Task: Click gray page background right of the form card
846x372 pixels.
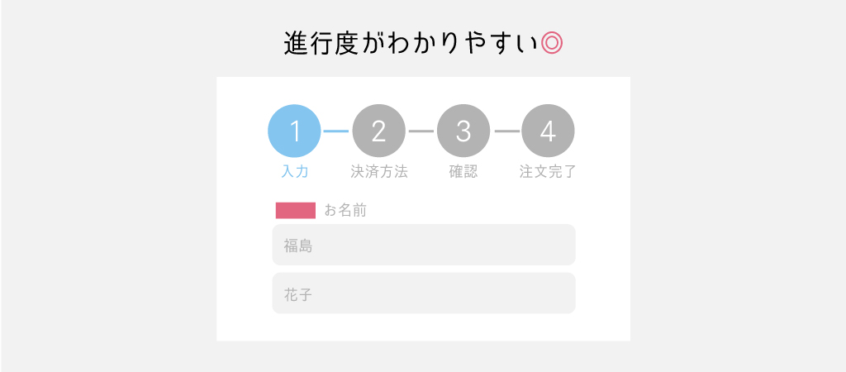Action: [x=735, y=207]
